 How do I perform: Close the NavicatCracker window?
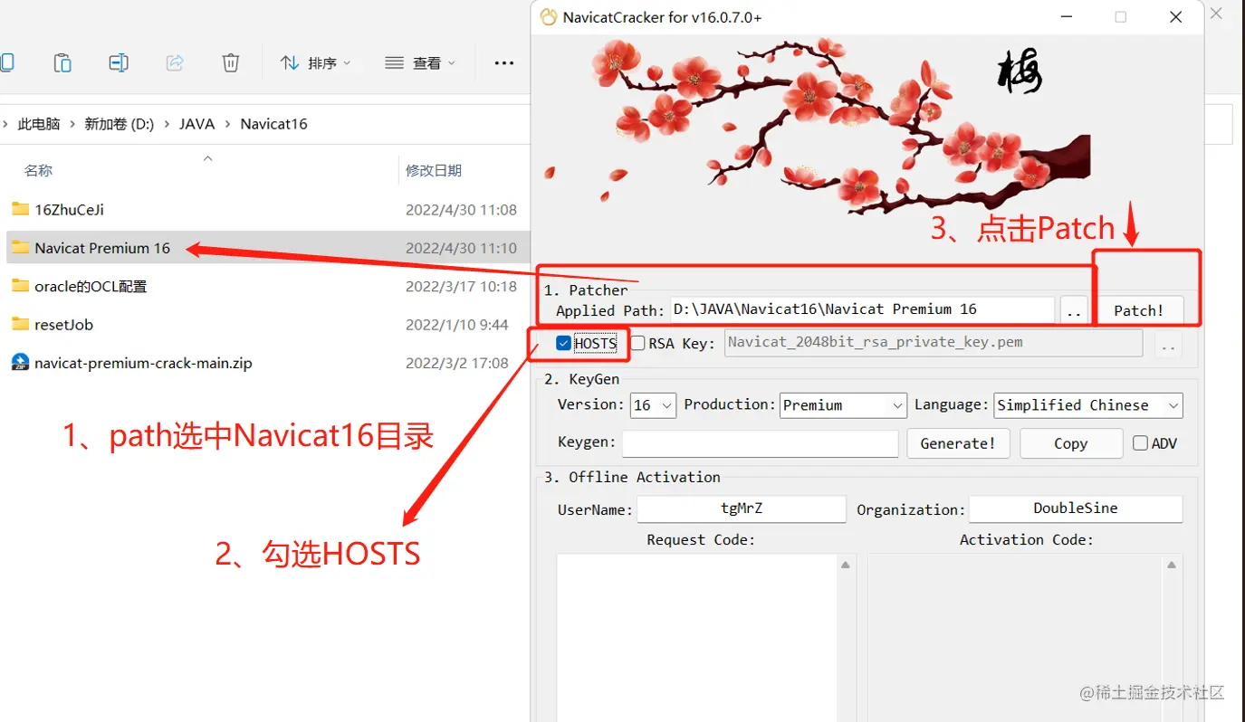tap(1175, 17)
